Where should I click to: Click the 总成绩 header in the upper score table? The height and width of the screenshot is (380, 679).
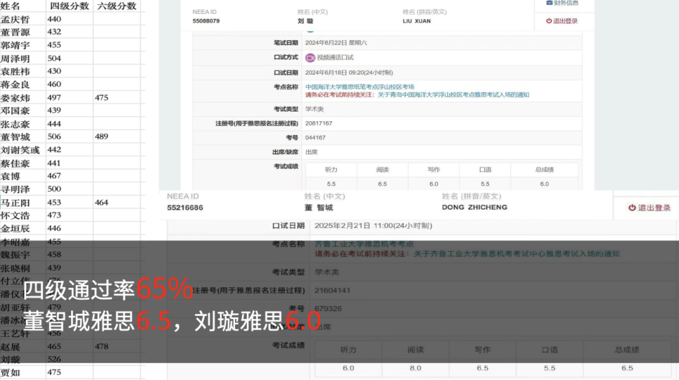click(x=544, y=170)
